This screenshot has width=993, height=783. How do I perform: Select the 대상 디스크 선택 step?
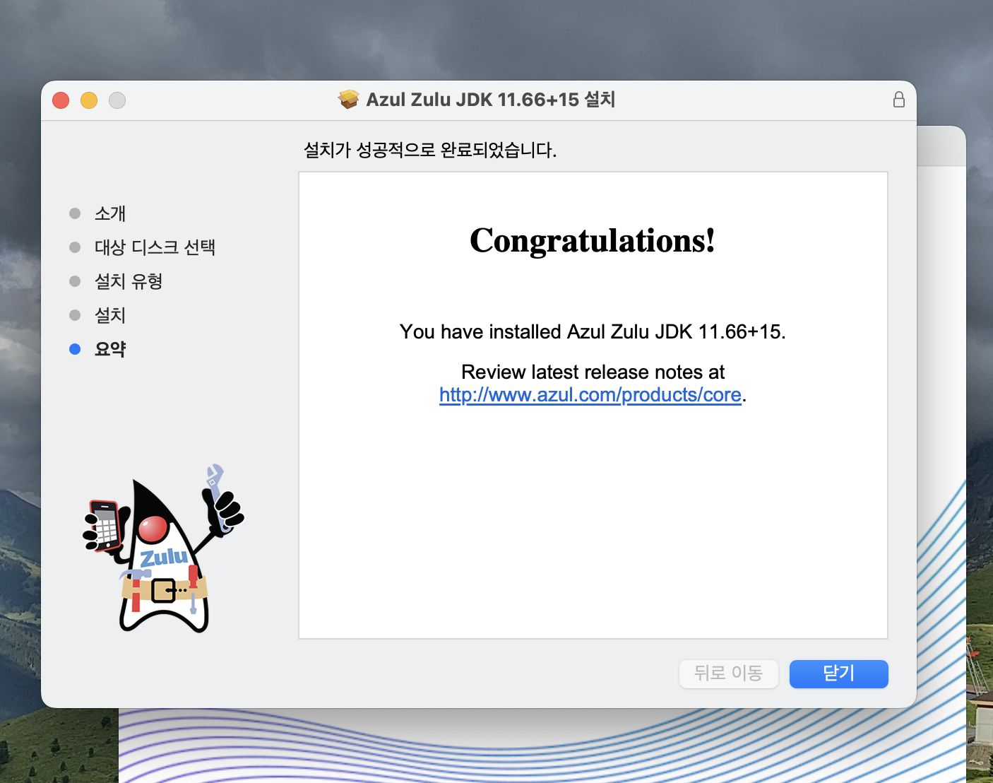coord(155,247)
